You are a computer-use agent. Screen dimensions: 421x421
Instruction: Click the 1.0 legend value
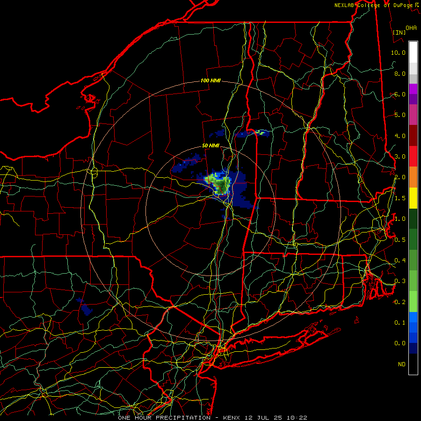click(400, 219)
